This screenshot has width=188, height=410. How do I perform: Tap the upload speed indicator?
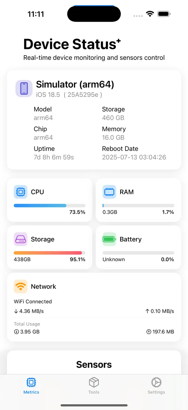coord(160,311)
